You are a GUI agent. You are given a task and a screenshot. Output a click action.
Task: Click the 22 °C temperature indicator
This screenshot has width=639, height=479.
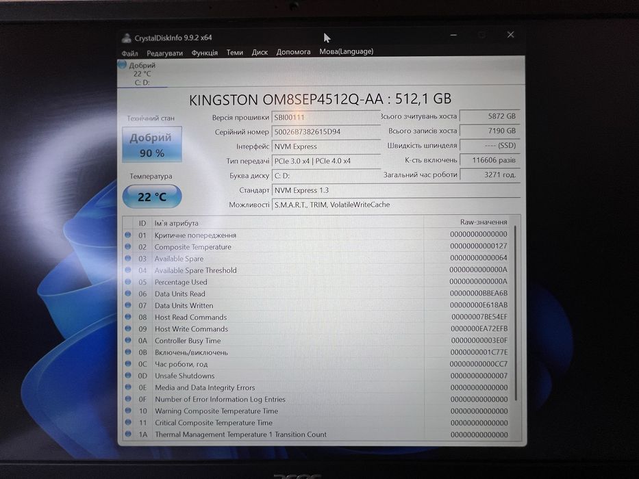pos(152,196)
